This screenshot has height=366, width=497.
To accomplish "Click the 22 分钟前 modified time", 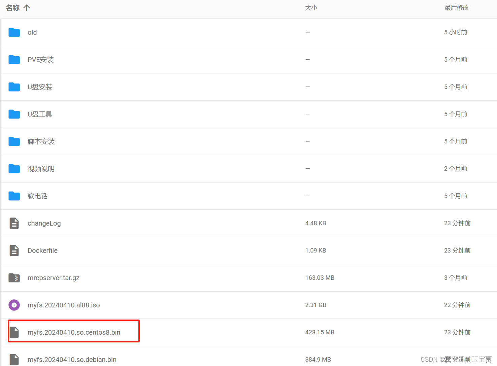I will (457, 305).
